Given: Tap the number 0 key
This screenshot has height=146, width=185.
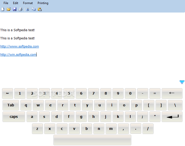Looking at the screenshot, I should click(x=130, y=93).
